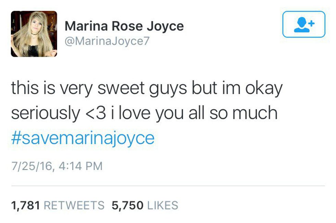336x223 pixels.
Task: Click the divider line above retweet counts
Action: (168, 186)
